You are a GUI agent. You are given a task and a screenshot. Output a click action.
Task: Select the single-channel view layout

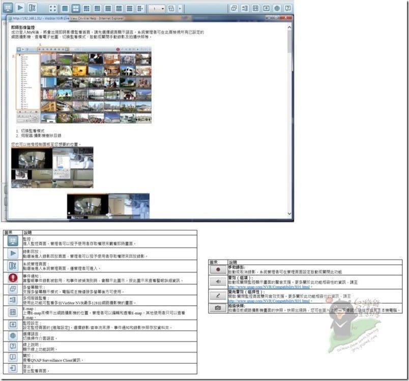tap(65, 9)
